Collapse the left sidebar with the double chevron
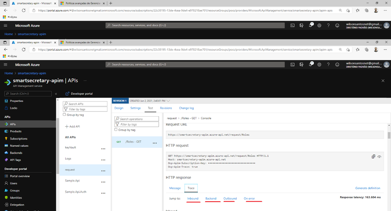391x211 pixels. [x=56, y=94]
